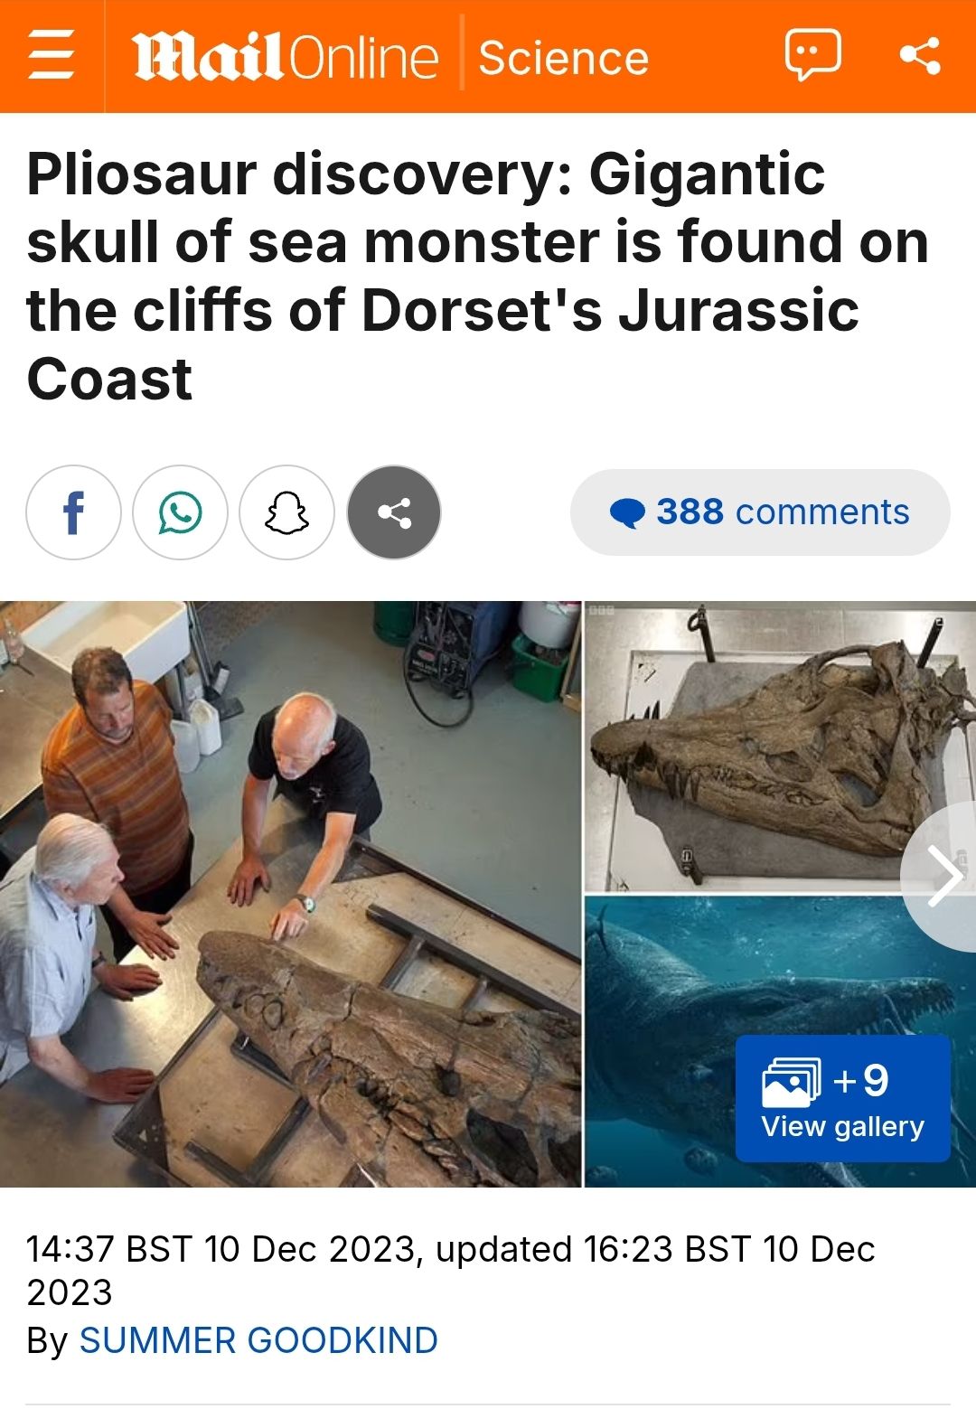
Task: Open the hamburger navigation menu
Action: [52, 56]
